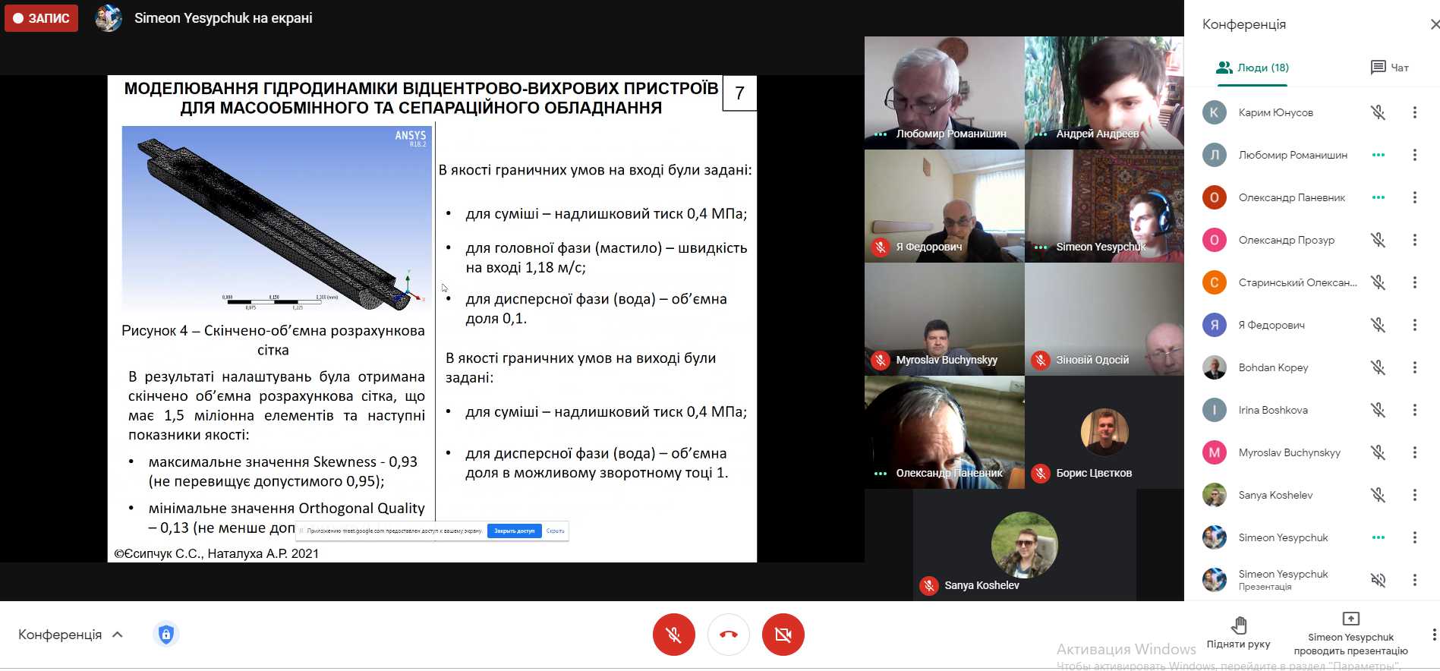
Task: Click the blue stop sharing button
Action: click(x=514, y=531)
